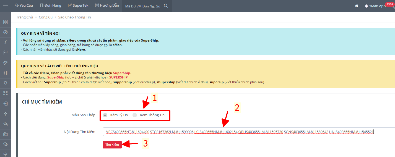Open the hamburger menu in the top bar
The height and width of the screenshot is (157, 395).
[6, 6]
